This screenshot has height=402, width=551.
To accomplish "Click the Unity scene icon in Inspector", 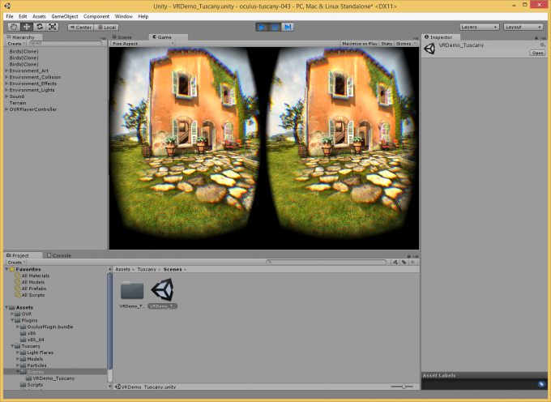I will 429,49.
